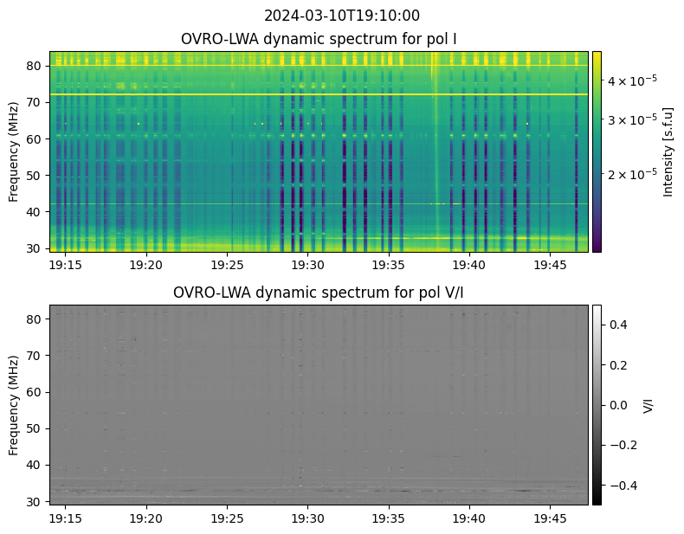The image size is (684, 534).
Task: Click the top plot's 'Frequency (MHz)' label
Action: tap(14, 151)
